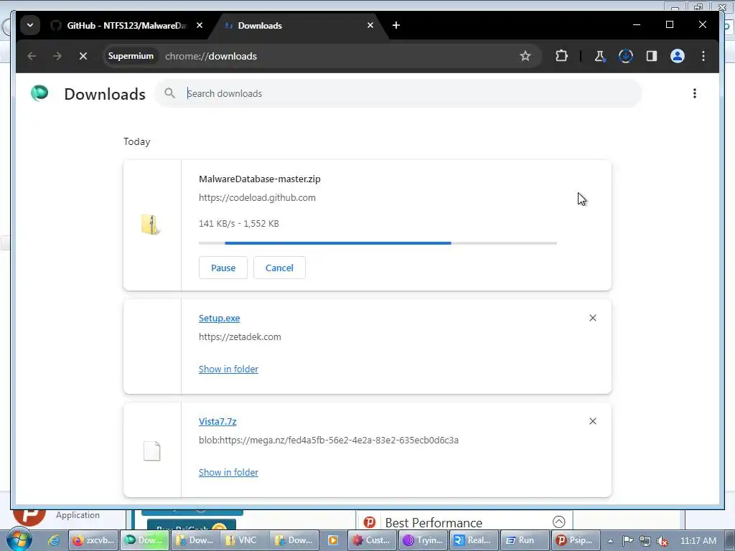This screenshot has width=735, height=551.
Task: Remove Vista7.z from the list
Action: tap(592, 421)
